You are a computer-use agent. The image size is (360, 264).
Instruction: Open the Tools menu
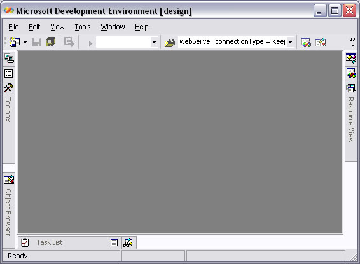[x=83, y=27]
